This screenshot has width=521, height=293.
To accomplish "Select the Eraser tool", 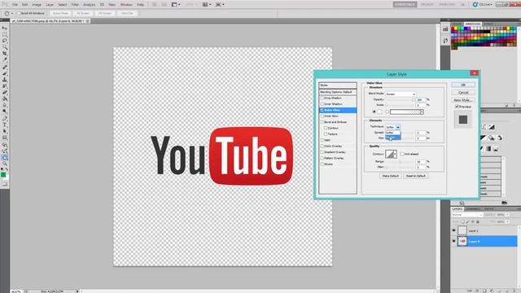I will [5, 93].
